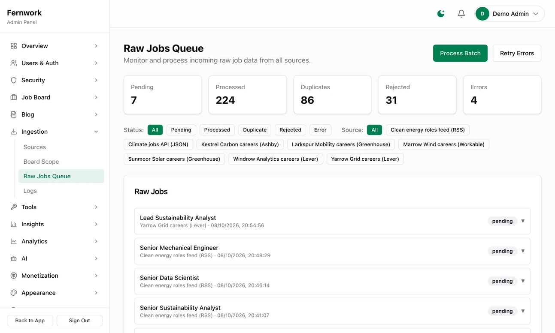Open the Demo Admin account dropdown

(510, 14)
